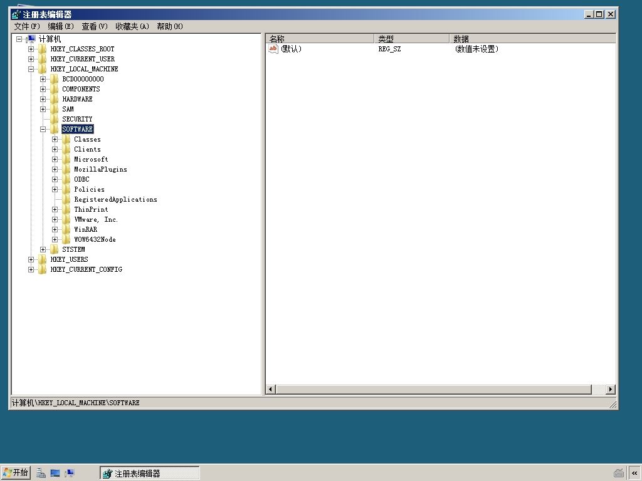Click the RegisteredApplications folder icon
Viewport: 642px width, 481px height.
(x=66, y=199)
